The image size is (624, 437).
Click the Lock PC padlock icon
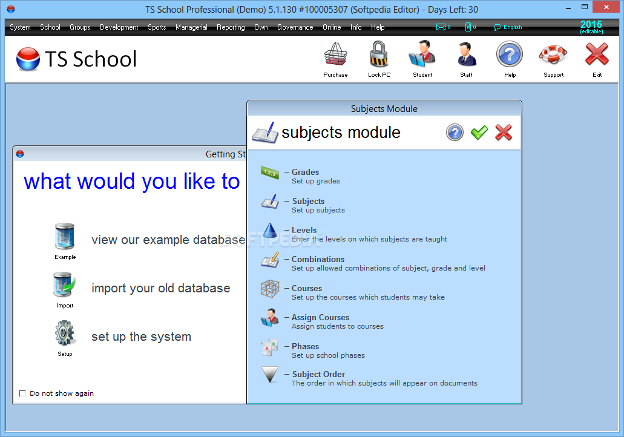click(379, 54)
